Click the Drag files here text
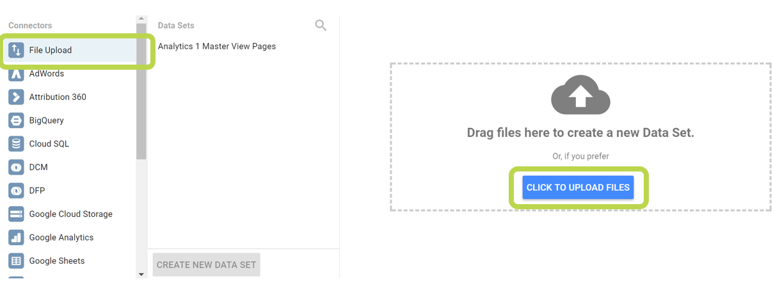 pyautogui.click(x=580, y=133)
